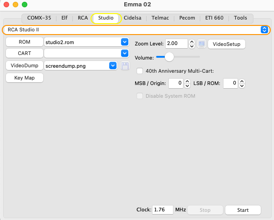Expand the studio2.rom ROM dropdown arrow

[125, 42]
